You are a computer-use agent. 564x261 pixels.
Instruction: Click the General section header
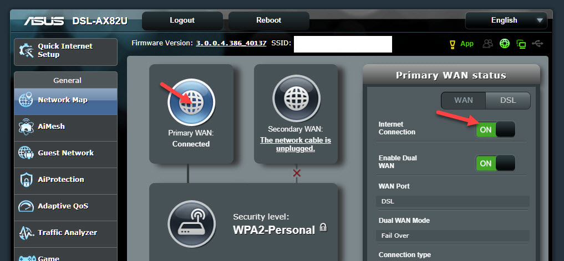[67, 81]
